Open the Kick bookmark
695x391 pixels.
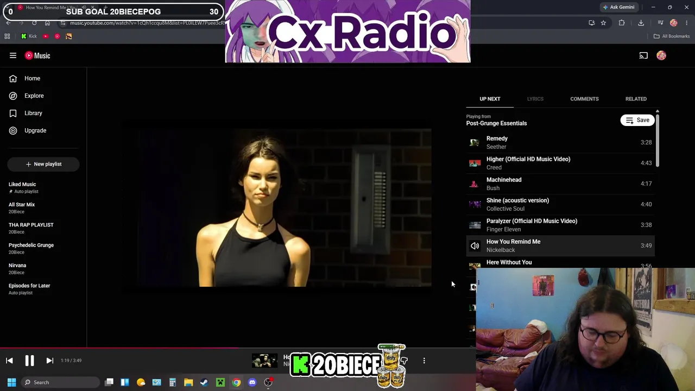[29, 36]
